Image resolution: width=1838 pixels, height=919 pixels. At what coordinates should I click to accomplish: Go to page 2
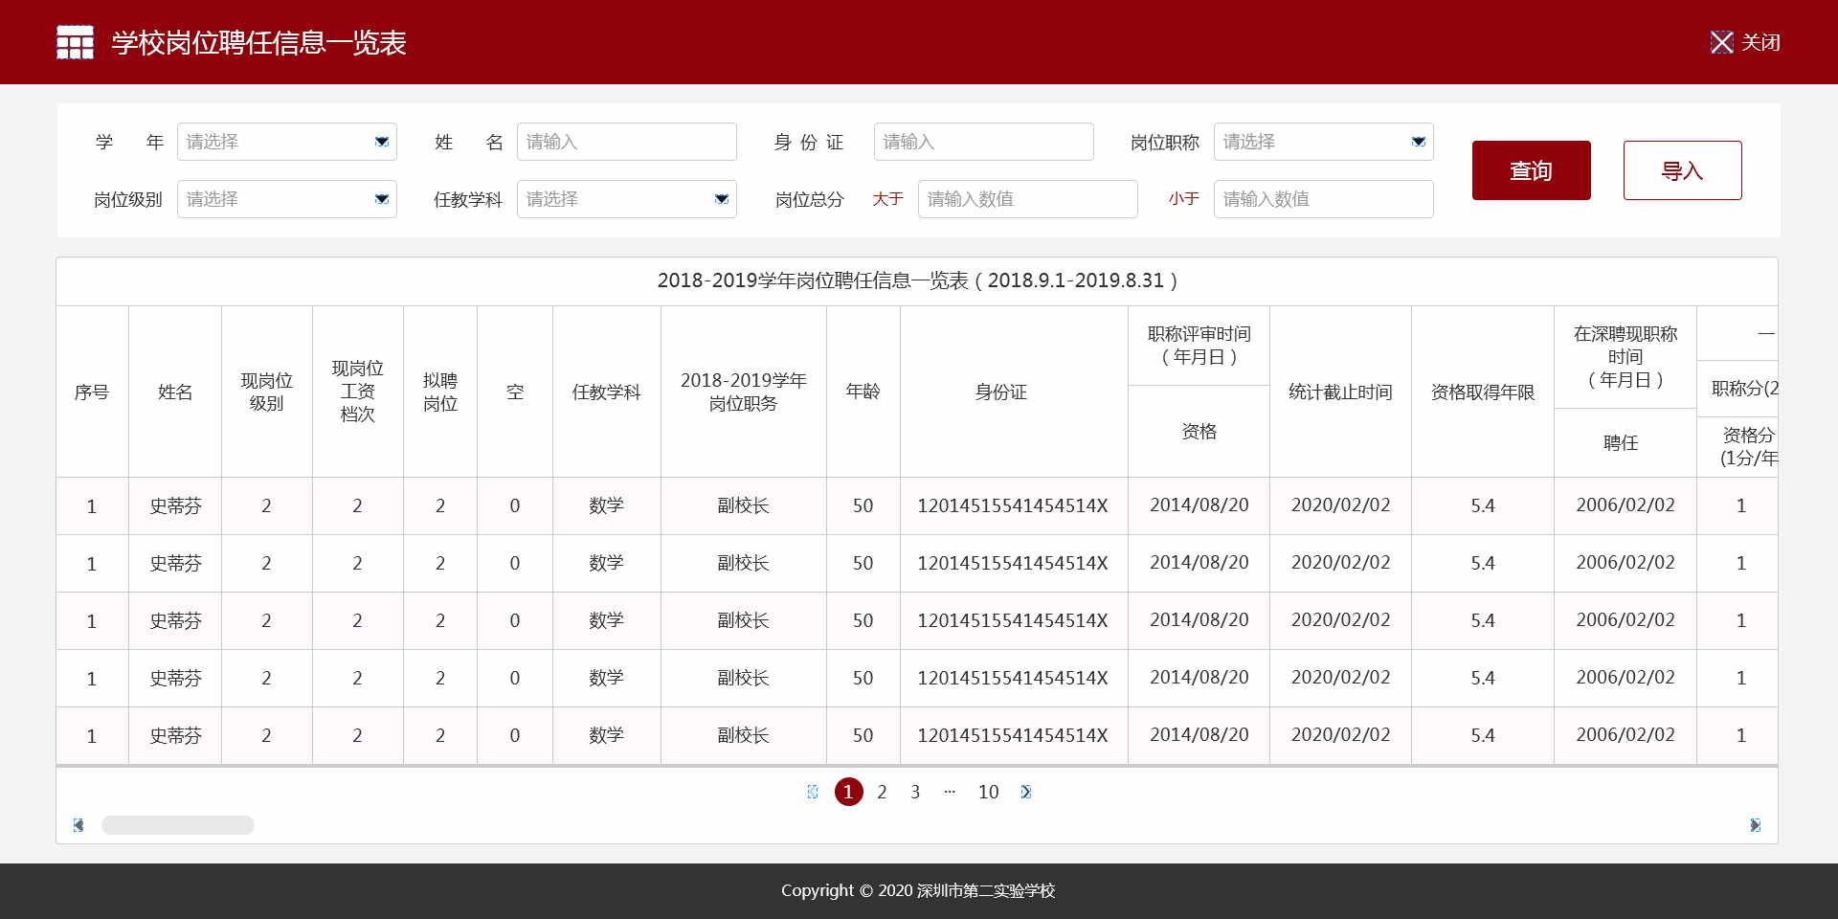[882, 792]
